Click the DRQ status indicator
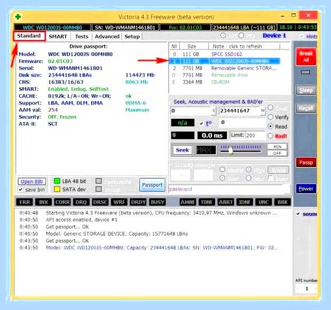The height and width of the screenshot is (310, 331). pyautogui.click(x=81, y=202)
